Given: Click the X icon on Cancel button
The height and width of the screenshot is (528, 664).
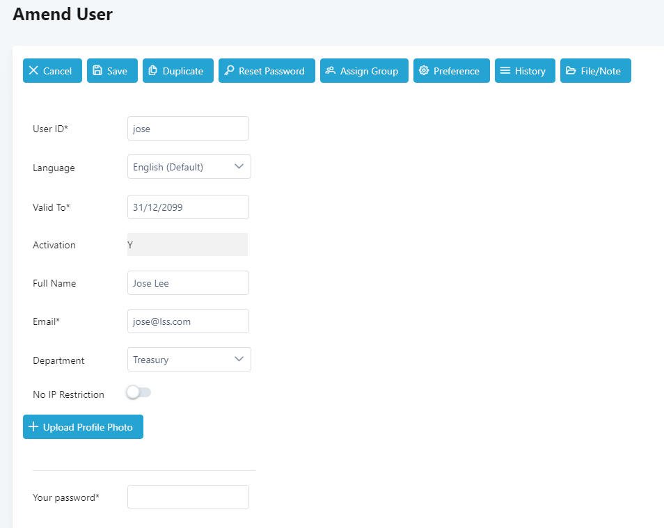Looking at the screenshot, I should point(33,71).
